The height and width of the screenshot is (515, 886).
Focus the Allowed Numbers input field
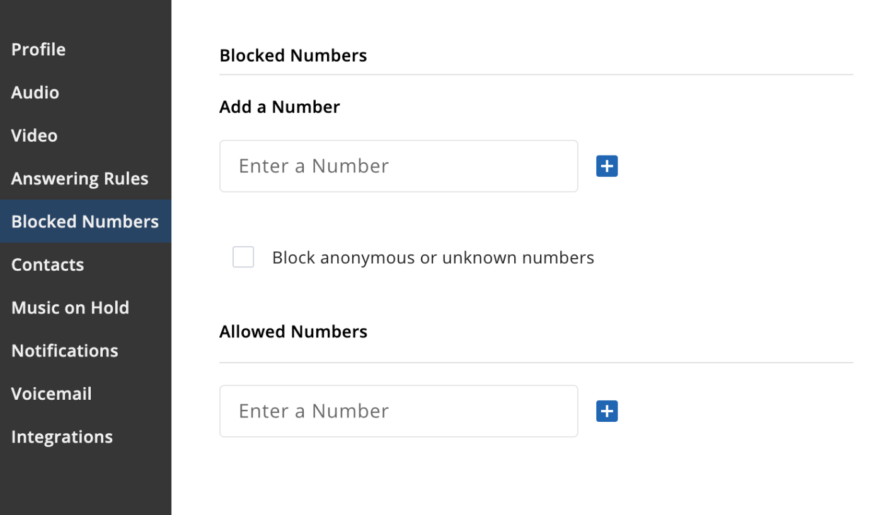pos(399,411)
